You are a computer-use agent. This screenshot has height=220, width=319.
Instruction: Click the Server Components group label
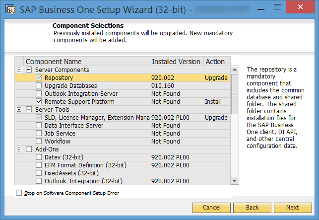[x=62, y=70]
